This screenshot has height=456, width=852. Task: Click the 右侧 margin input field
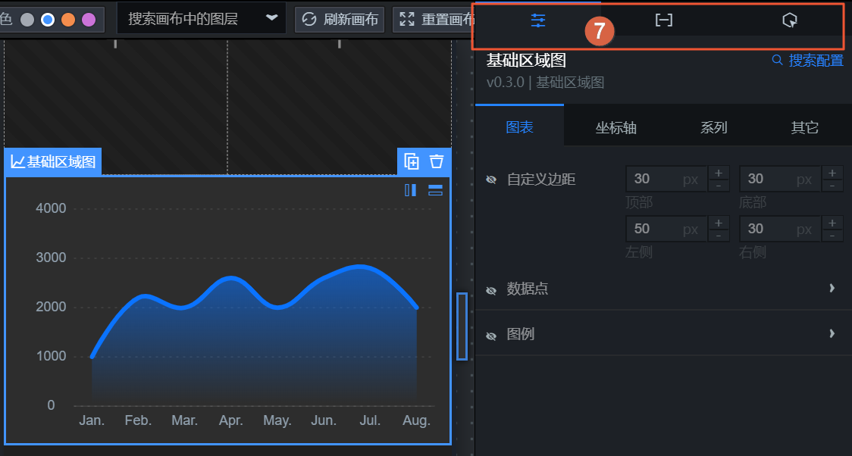coord(780,229)
